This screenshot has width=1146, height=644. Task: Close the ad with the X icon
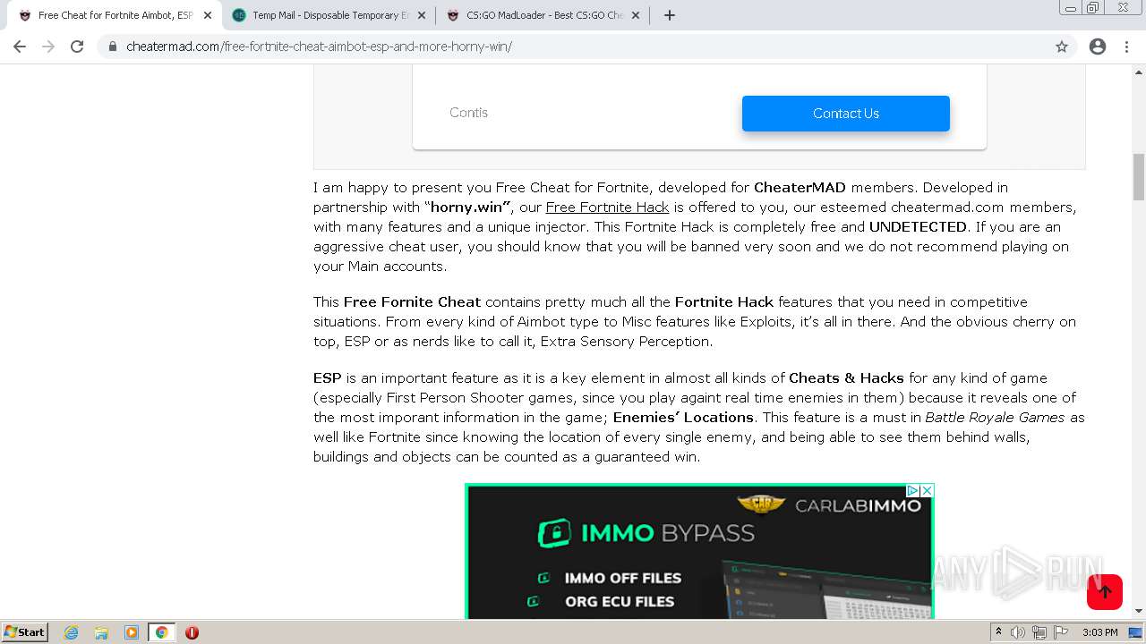927,490
